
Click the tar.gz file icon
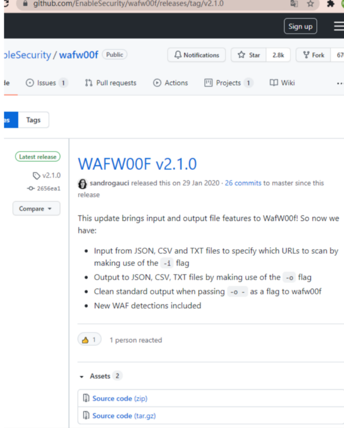click(86, 416)
